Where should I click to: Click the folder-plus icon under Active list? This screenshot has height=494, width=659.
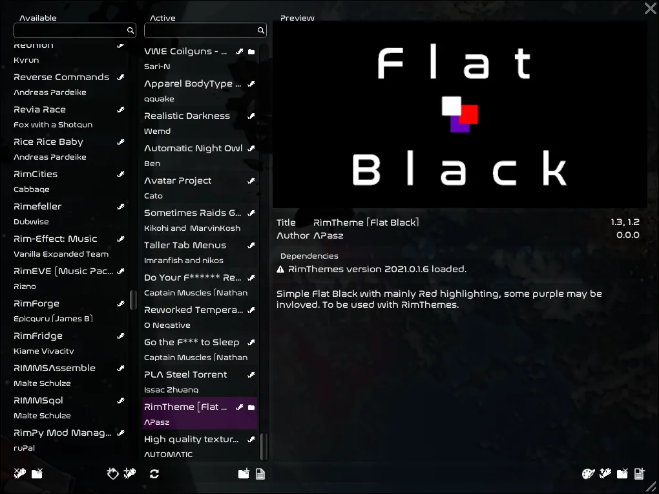point(244,474)
